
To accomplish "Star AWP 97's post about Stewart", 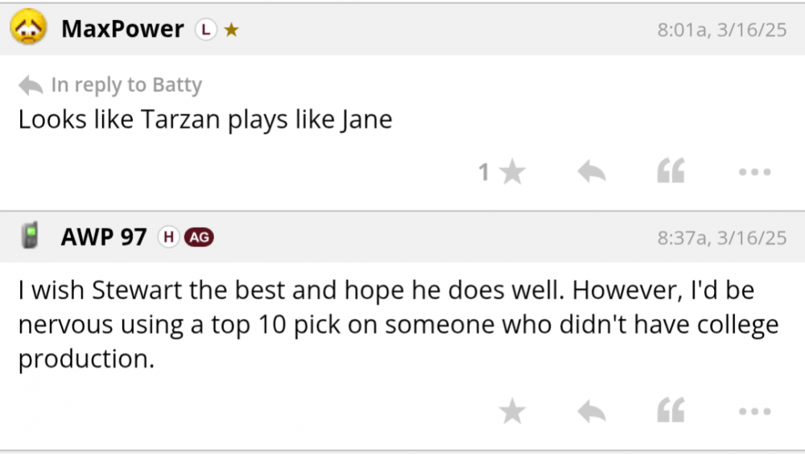I will tap(512, 411).
